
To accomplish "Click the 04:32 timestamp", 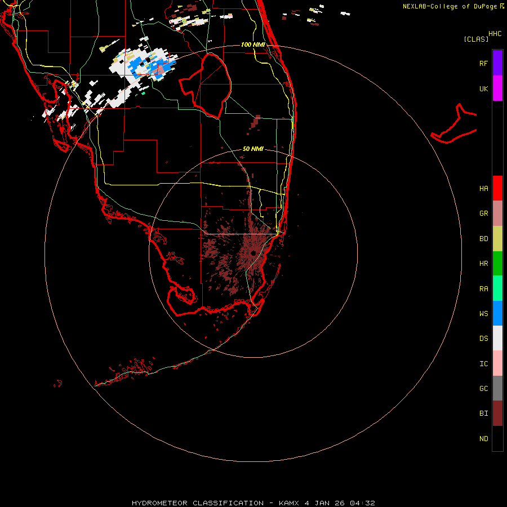I will tap(361, 503).
